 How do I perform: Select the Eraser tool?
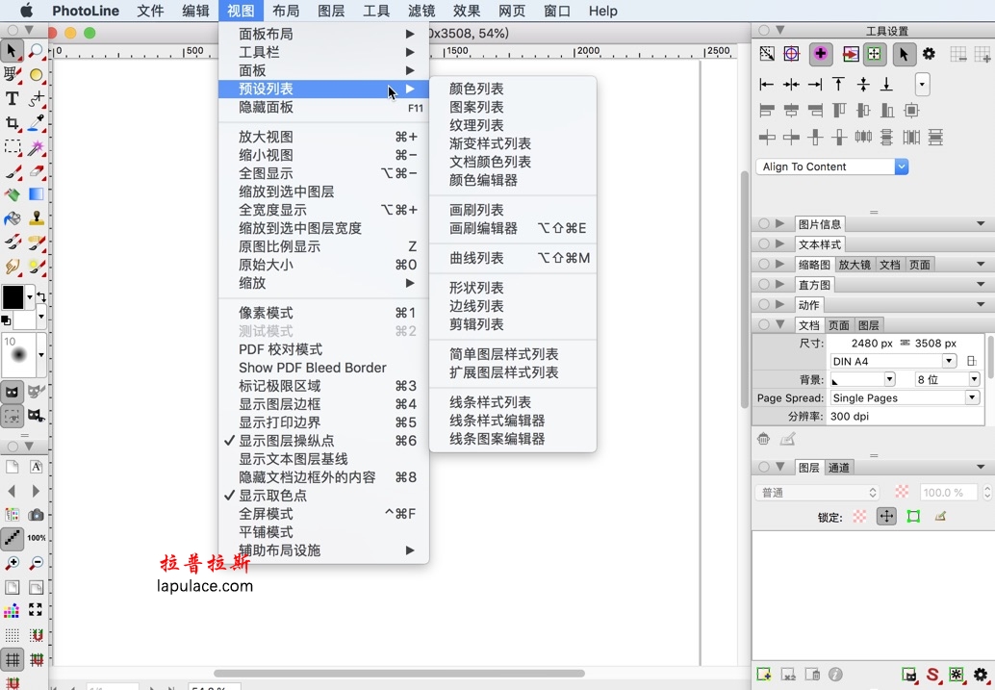(37, 171)
